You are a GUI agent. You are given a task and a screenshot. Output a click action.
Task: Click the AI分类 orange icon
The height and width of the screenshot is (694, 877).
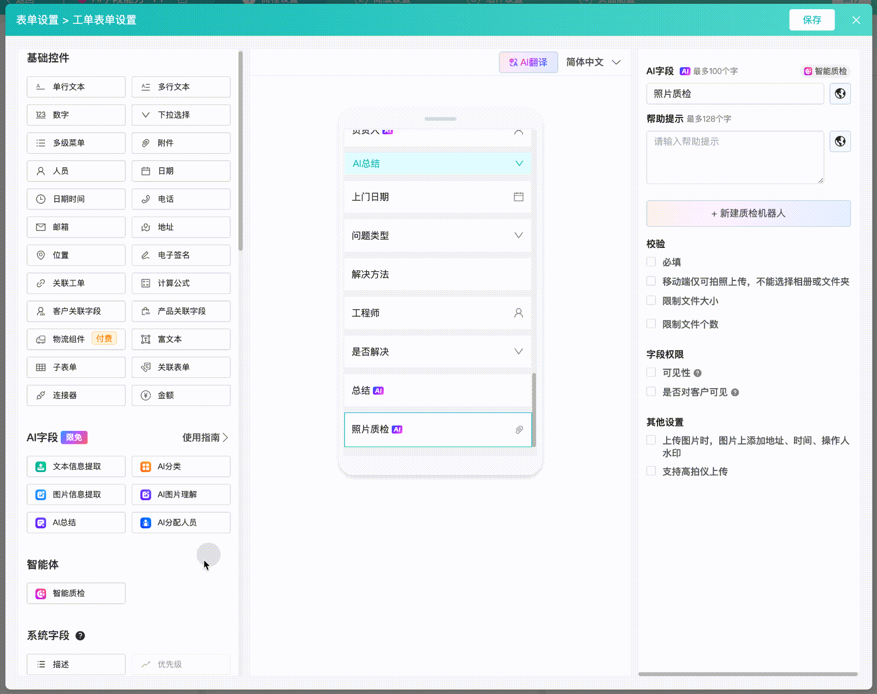146,467
